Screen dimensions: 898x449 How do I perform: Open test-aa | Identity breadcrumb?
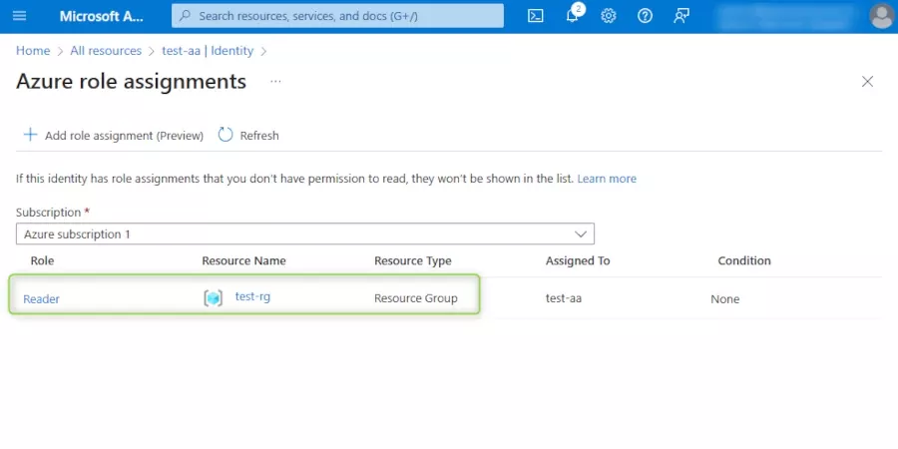[208, 51]
